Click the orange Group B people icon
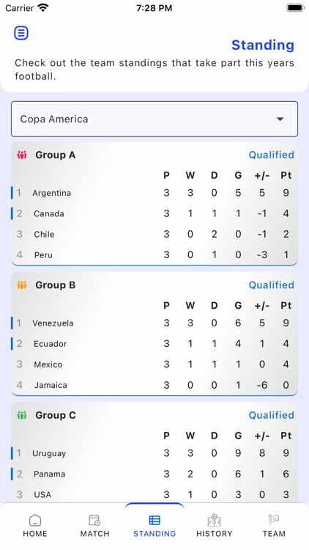Screen dimensions: 309x550 (22, 285)
